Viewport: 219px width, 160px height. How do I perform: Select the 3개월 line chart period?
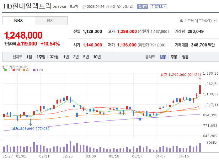54,57
